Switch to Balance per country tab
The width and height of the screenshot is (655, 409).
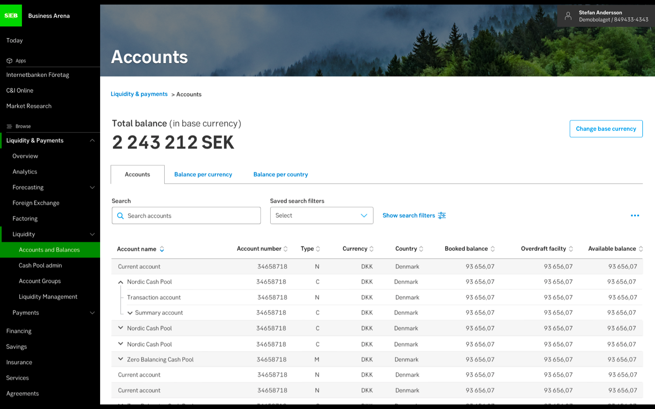(x=281, y=175)
